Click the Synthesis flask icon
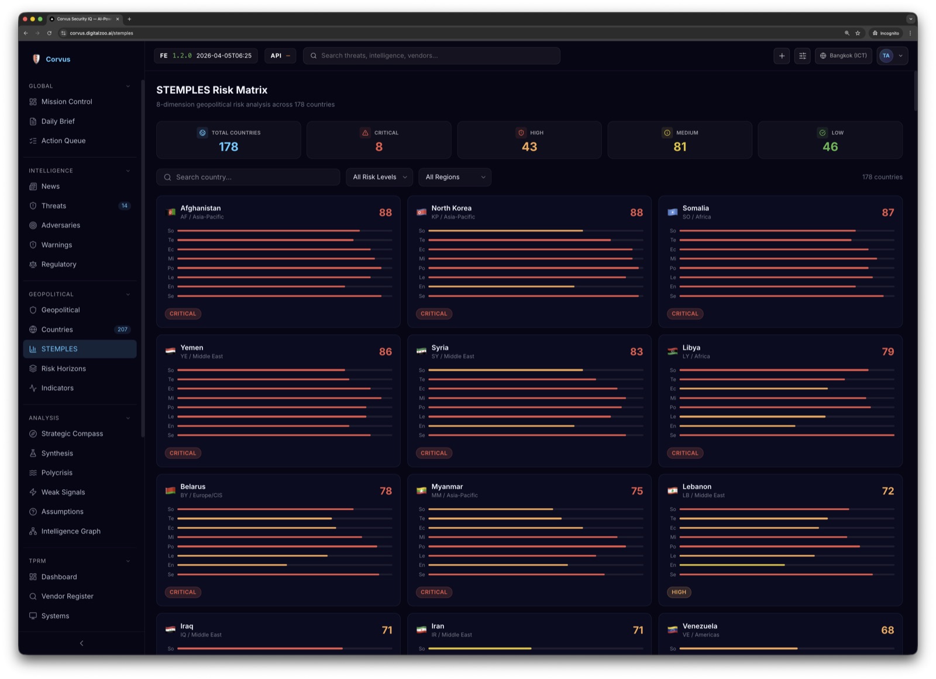 point(33,453)
